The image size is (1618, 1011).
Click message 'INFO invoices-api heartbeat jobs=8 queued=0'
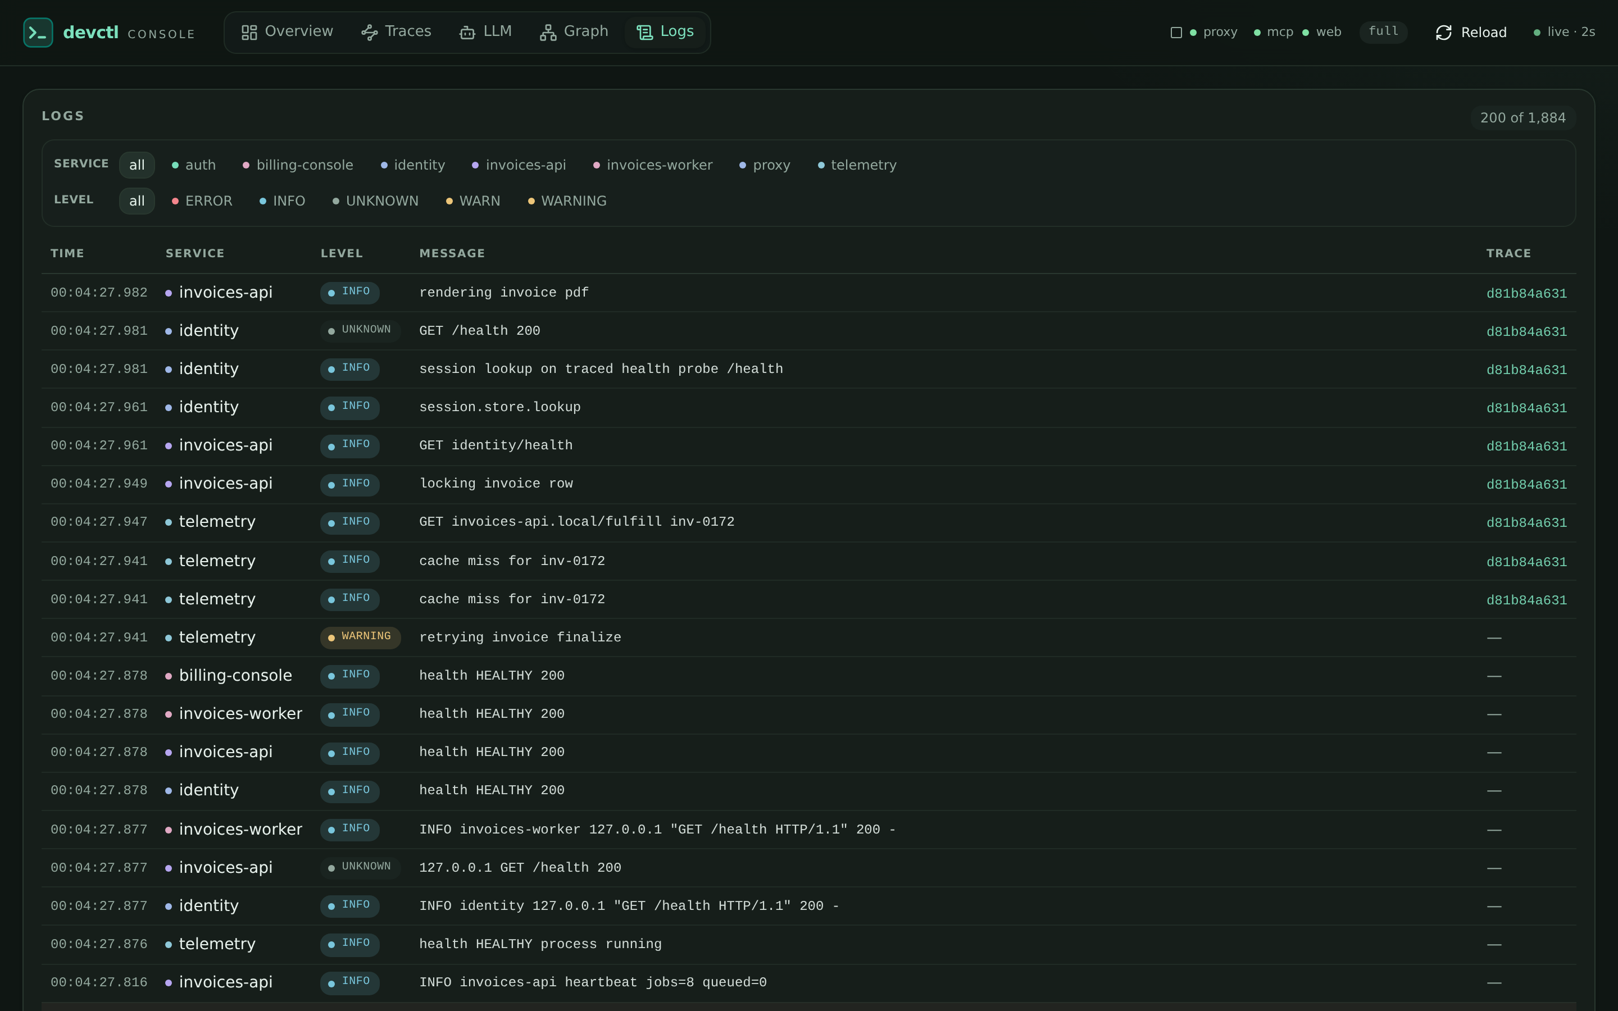(593, 982)
